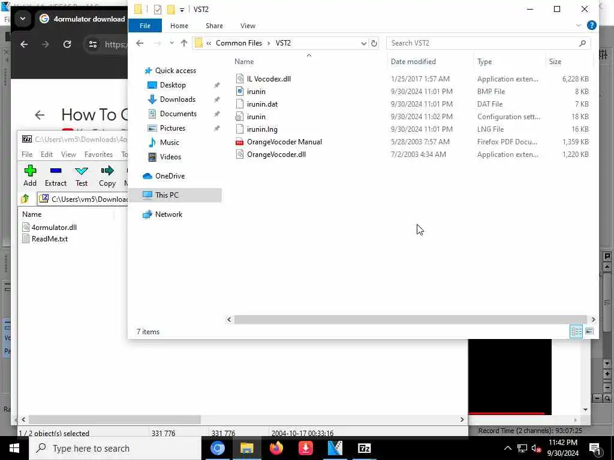Switch to Large icons view layout
Screen dimensions: 614x460
pyautogui.click(x=589, y=332)
